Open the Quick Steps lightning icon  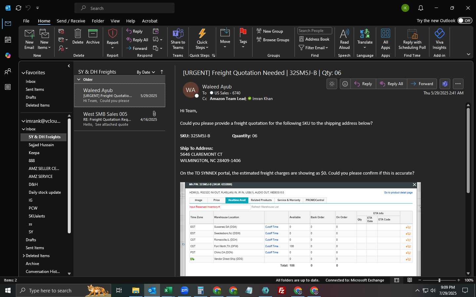click(x=202, y=39)
